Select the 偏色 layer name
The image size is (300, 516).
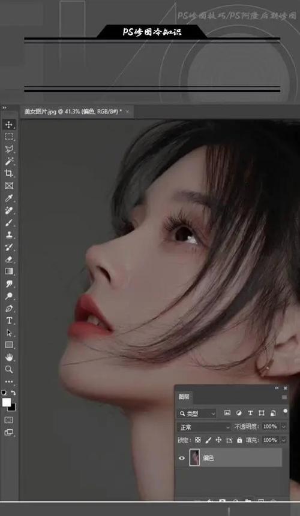208,458
